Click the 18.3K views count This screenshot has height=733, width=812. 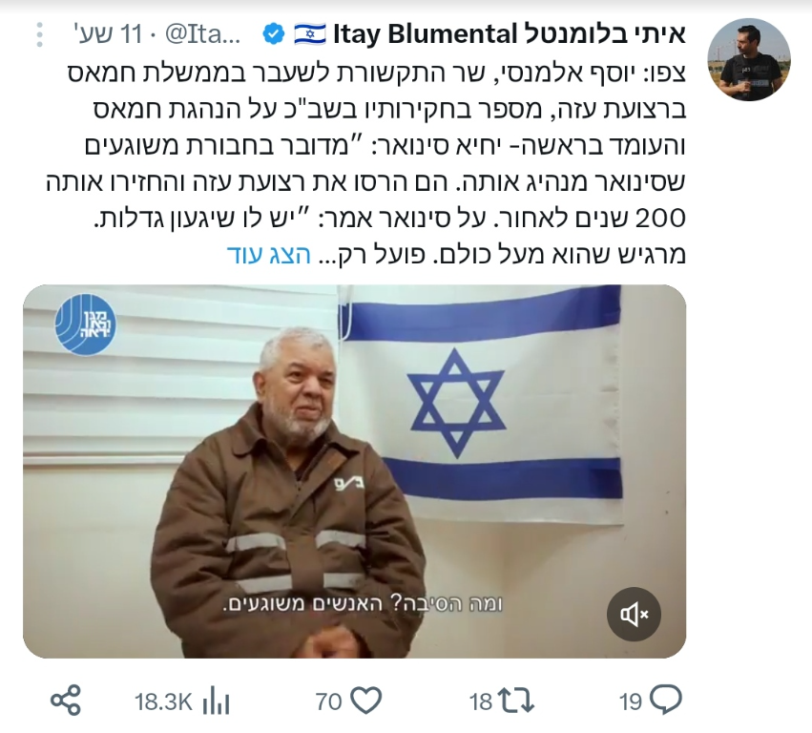163,702
